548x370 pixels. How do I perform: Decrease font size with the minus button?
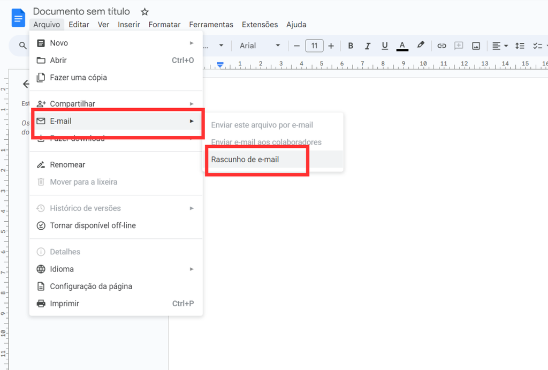click(296, 46)
